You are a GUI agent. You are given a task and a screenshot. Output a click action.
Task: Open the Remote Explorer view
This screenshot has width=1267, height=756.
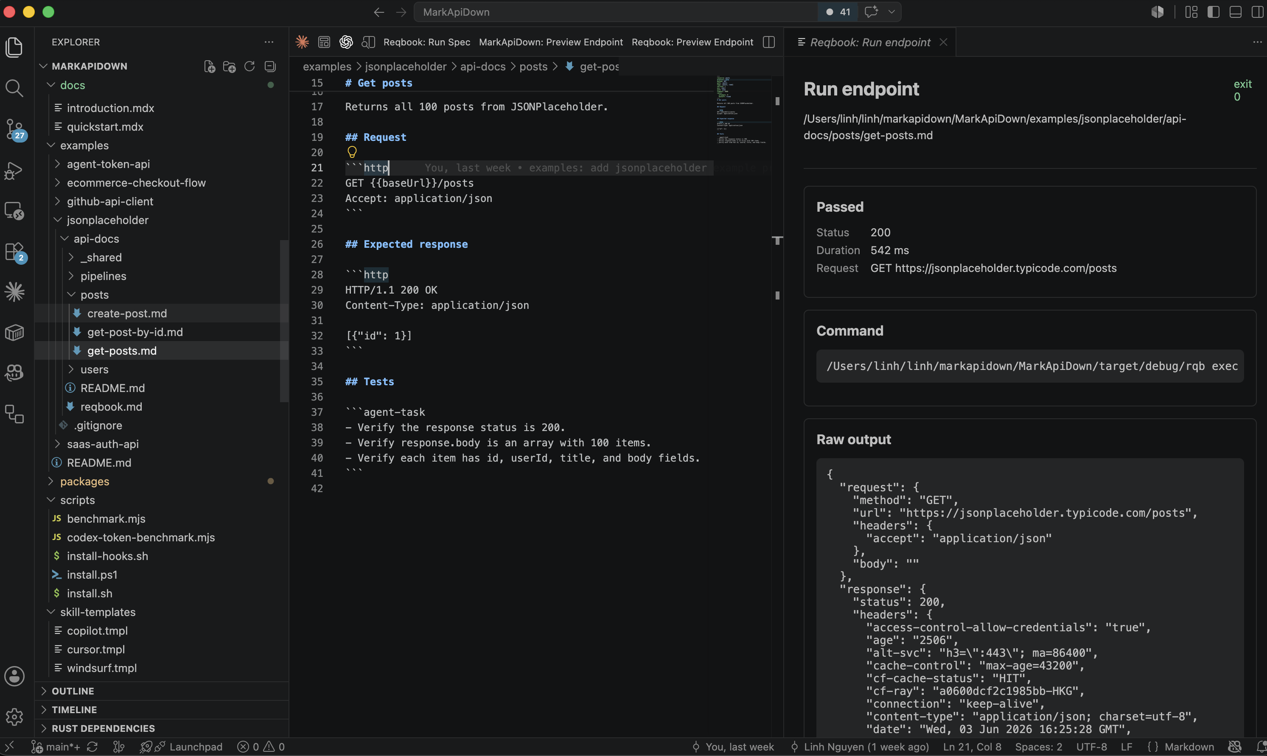pyautogui.click(x=14, y=210)
